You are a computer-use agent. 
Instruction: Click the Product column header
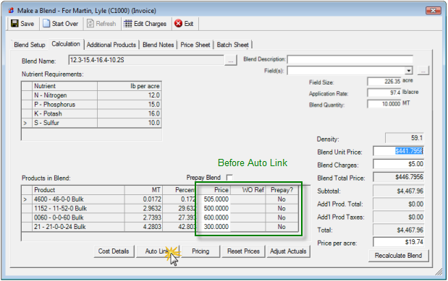pos(78,190)
